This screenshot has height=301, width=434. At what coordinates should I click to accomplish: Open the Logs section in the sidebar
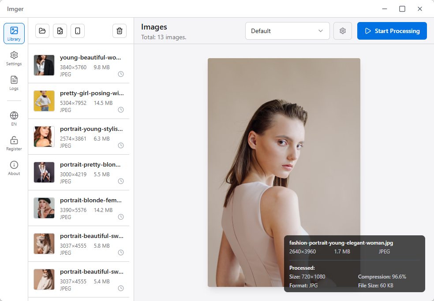[x=14, y=83]
